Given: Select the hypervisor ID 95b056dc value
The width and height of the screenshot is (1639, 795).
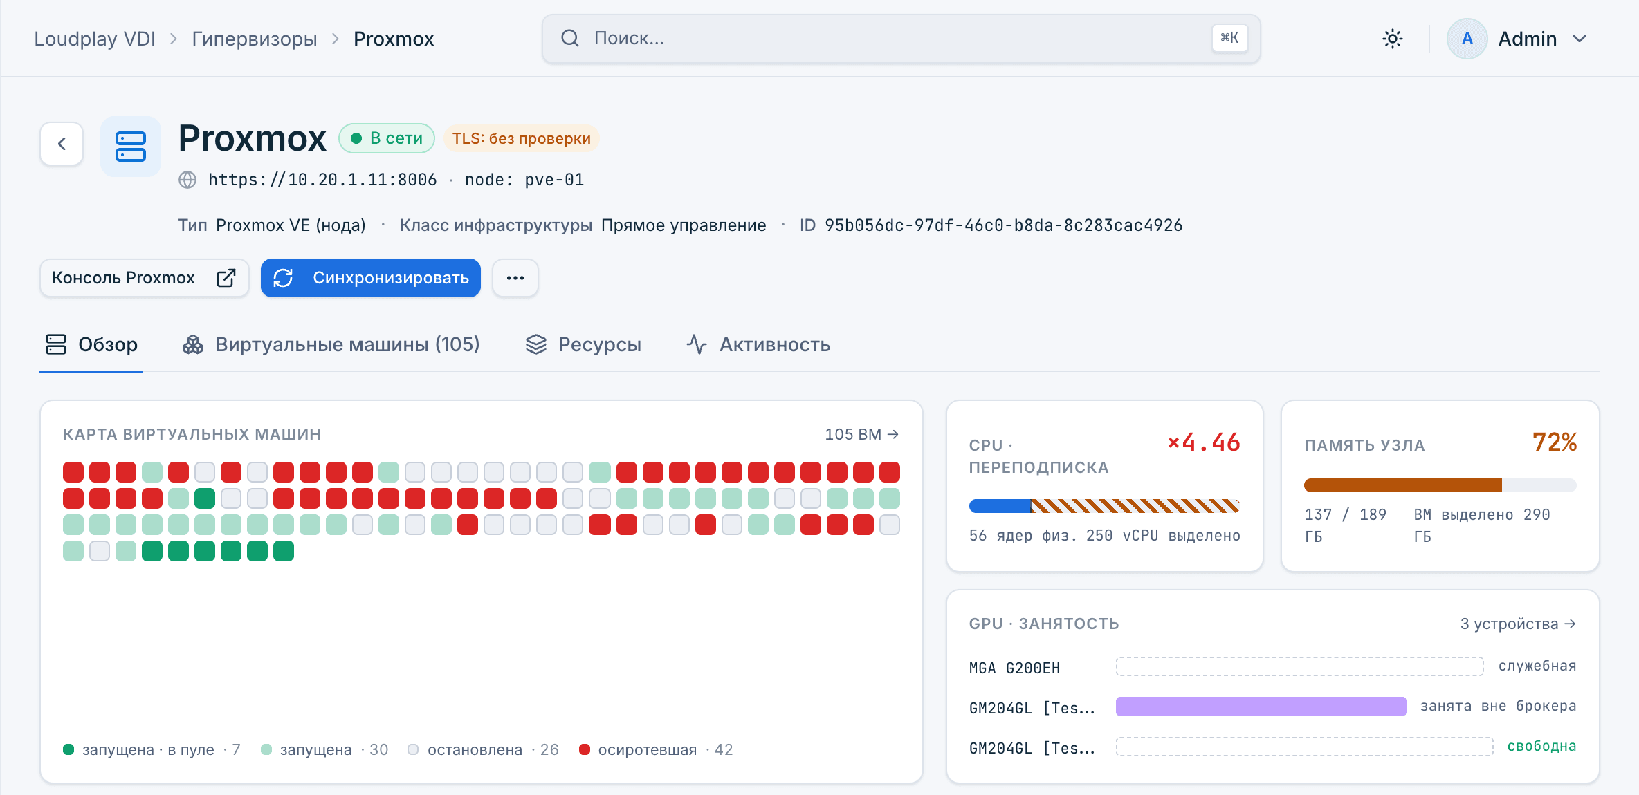Looking at the screenshot, I should [1004, 225].
